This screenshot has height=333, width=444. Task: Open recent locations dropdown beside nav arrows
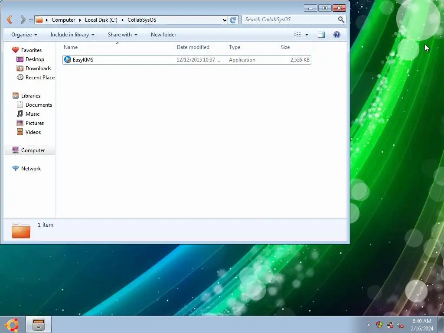click(x=31, y=20)
